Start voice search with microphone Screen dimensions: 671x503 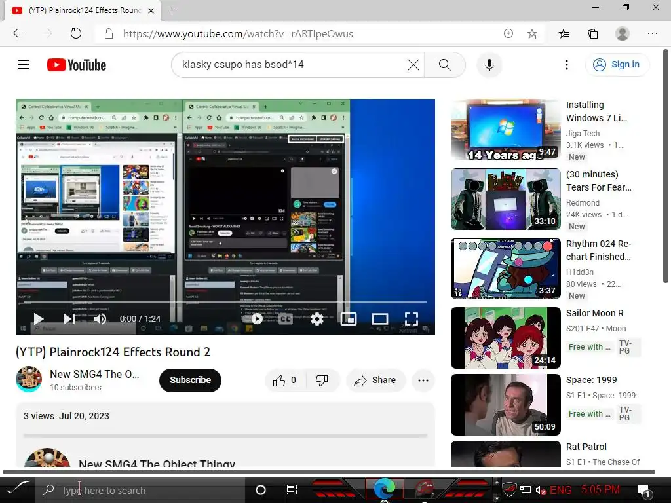tap(489, 65)
